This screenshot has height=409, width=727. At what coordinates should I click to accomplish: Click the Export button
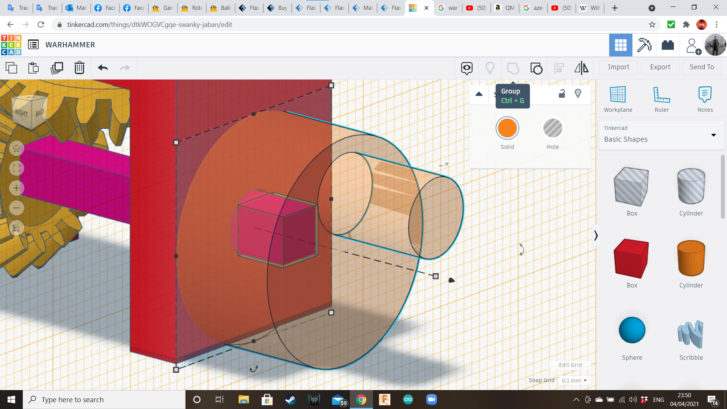(660, 67)
